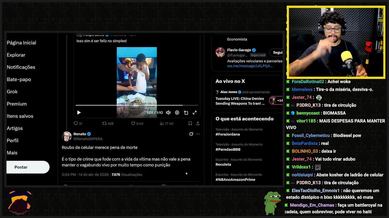Click chat user bennycoast
The image size is (389, 218).
tap(308, 113)
